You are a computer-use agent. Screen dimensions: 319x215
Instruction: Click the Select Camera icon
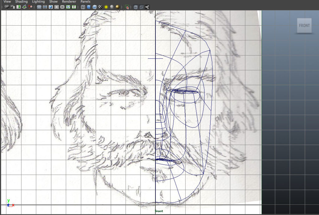[x=7, y=7]
